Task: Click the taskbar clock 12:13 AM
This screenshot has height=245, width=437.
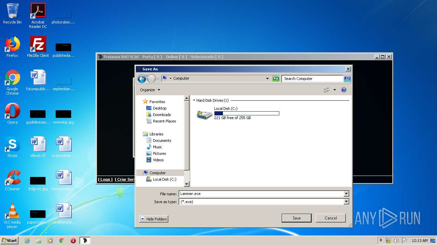Action: 420,241
